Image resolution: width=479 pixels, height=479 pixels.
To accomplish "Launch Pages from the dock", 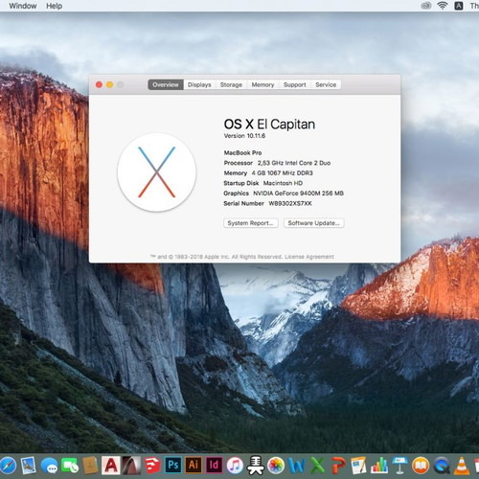I will [x=358, y=466].
